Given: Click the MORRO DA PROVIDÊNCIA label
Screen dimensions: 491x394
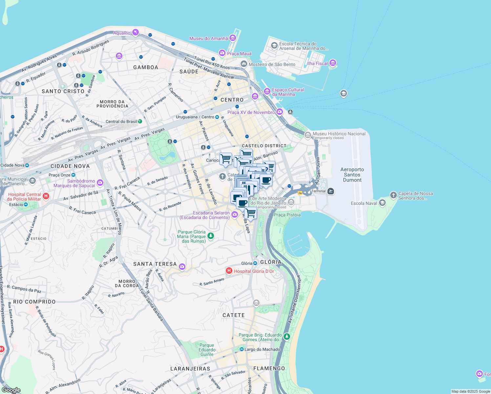Looking at the screenshot, I should 112,104.
